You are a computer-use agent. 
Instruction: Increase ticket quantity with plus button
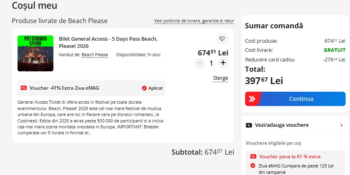point(223,63)
